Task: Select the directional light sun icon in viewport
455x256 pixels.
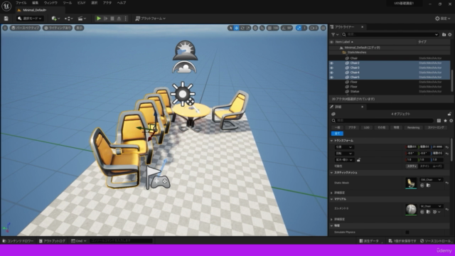Action: (183, 94)
